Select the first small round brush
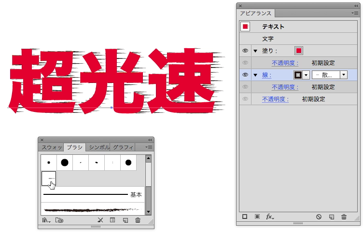This screenshot has height=232, width=363. 49,163
